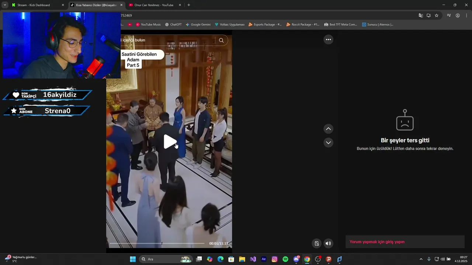Open the volume tray icon
472x265 pixels.
442,259
